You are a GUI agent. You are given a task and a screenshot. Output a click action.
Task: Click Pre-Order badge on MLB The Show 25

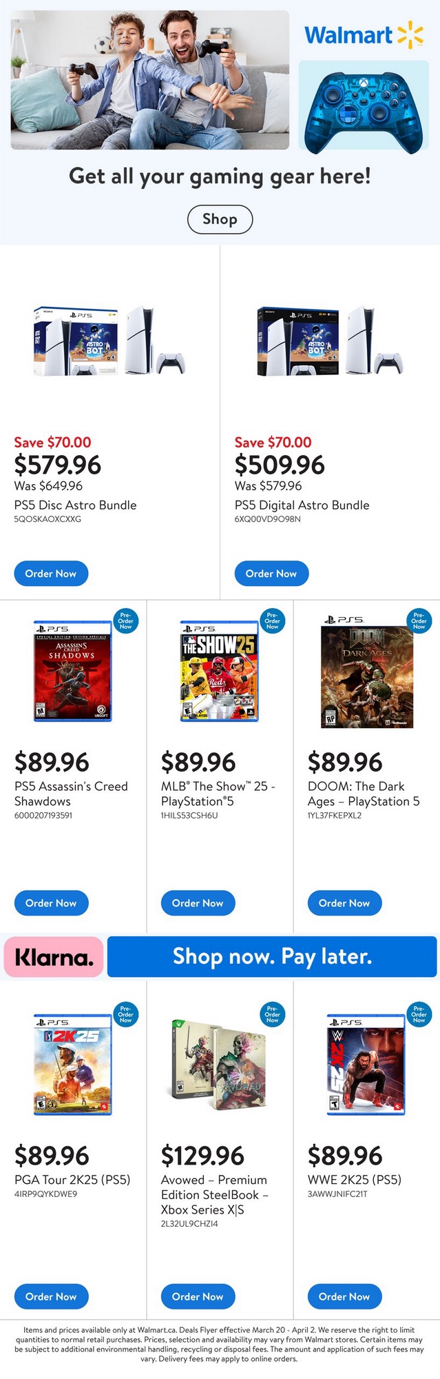272,621
